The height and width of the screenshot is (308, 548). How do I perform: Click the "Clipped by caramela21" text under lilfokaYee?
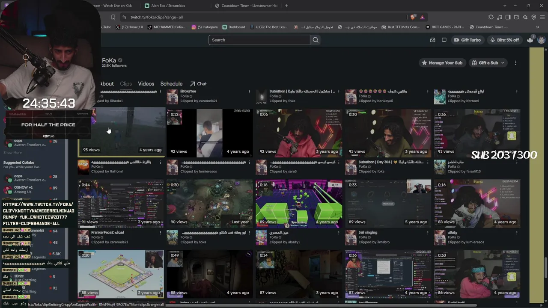[199, 101]
